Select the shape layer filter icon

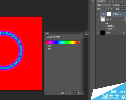[x=120, y=2]
